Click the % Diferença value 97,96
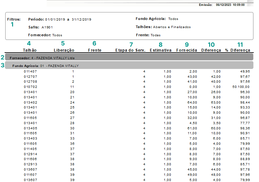259x182 pixels. 245,175
